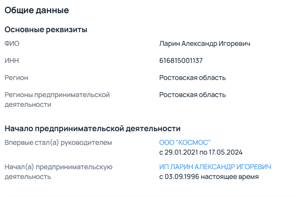This screenshot has width=304, height=197.
Task: Open the ООО "КОСМОС" company link
Action: pyautogui.click(x=185, y=142)
